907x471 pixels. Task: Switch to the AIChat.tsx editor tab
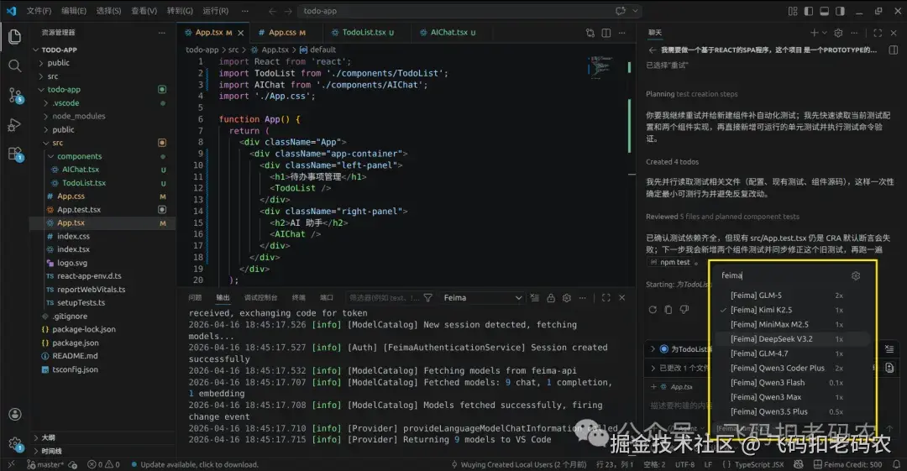tap(447, 33)
